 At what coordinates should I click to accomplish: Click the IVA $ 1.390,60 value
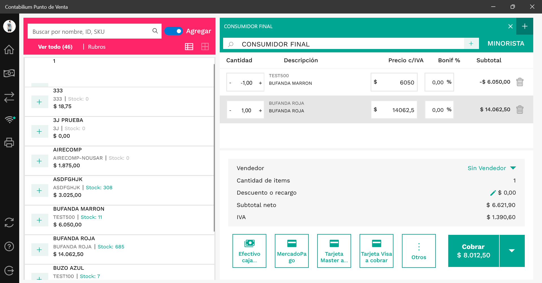(501, 217)
